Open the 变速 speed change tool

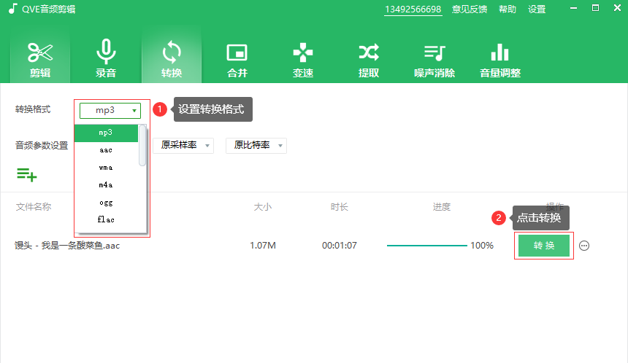pos(303,59)
